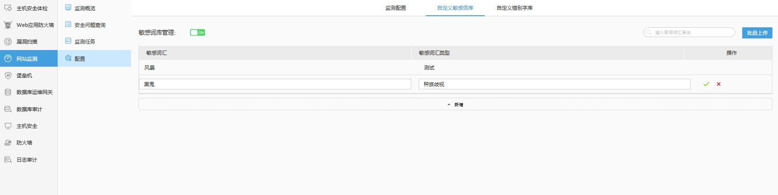Go to 监测概览 submenu
Image resolution: width=778 pixels, height=195 pixels.
click(x=94, y=8)
